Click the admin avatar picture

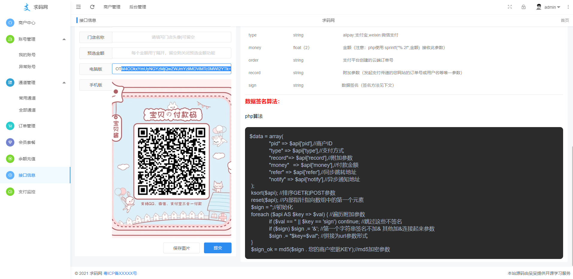[539, 7]
